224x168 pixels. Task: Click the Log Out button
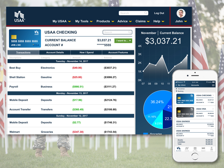159,13
